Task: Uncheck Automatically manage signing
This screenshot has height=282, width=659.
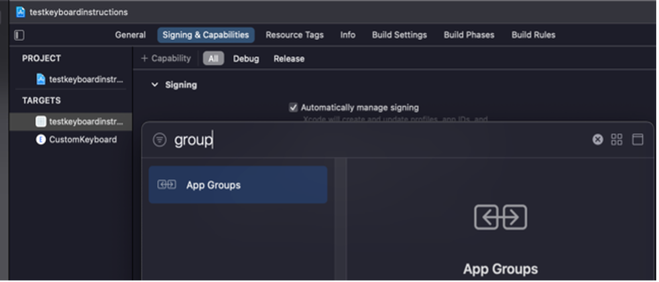Action: point(294,107)
